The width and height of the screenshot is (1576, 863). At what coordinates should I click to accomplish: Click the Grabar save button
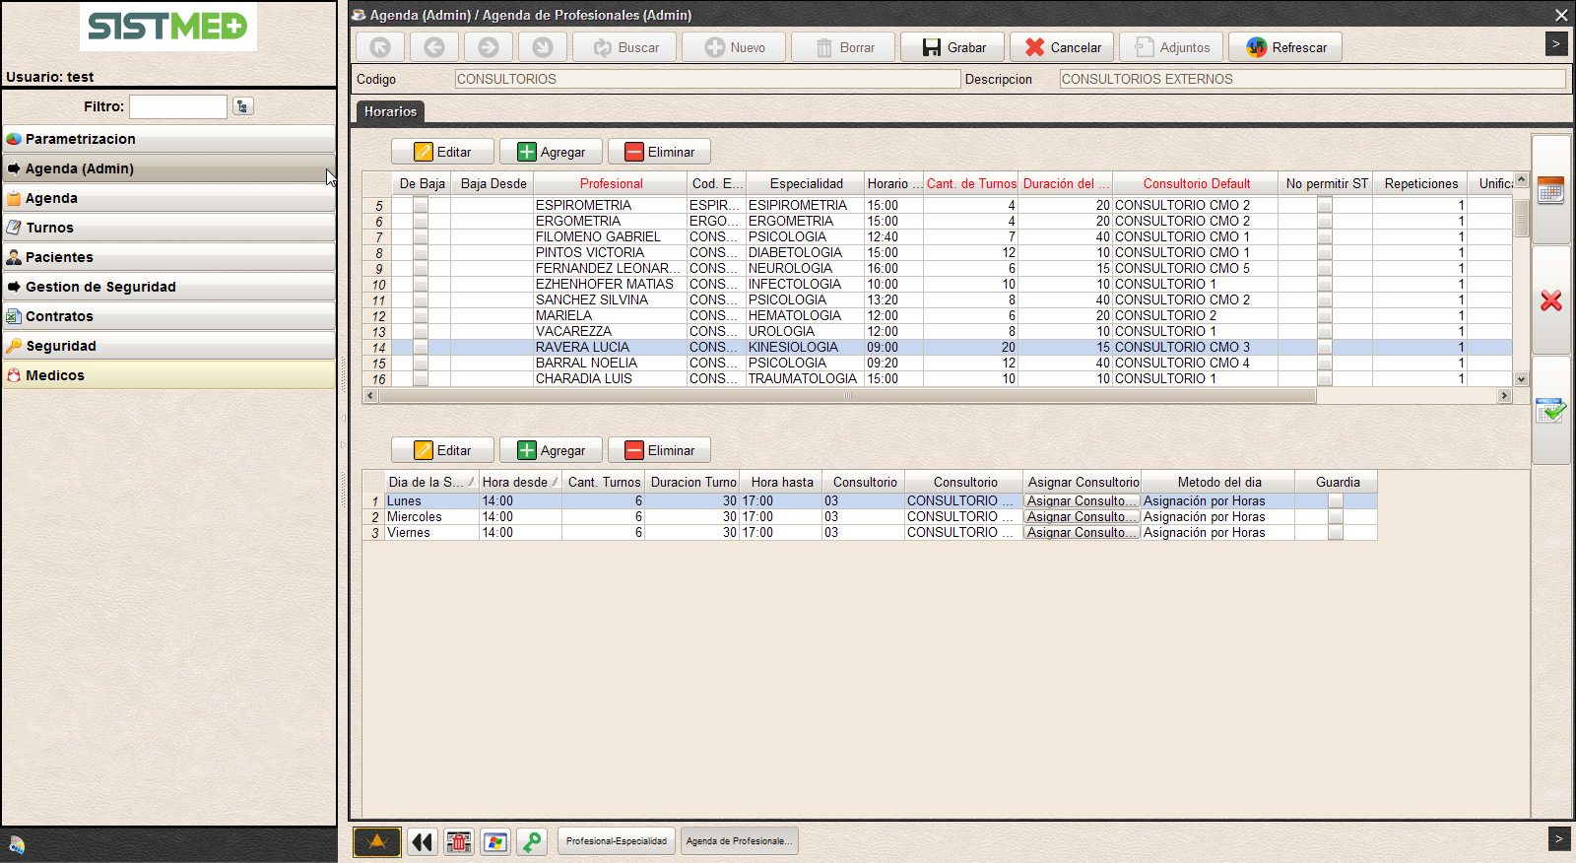(x=952, y=47)
